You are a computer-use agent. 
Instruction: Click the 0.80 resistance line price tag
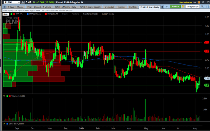coord(207,51)
